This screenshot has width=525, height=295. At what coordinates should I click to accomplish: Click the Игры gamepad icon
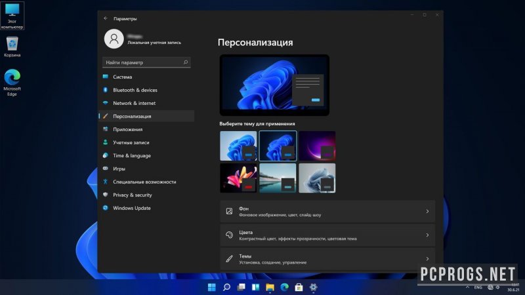(x=106, y=168)
